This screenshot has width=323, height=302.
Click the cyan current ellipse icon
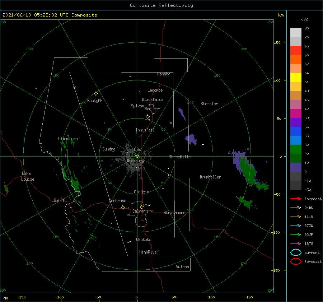(296, 252)
